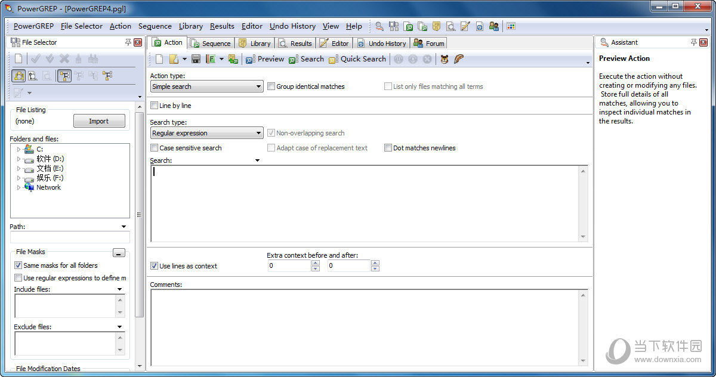Click the Library cabinet icon in main toolbar
The width and height of the screenshot is (716, 377).
437,26
